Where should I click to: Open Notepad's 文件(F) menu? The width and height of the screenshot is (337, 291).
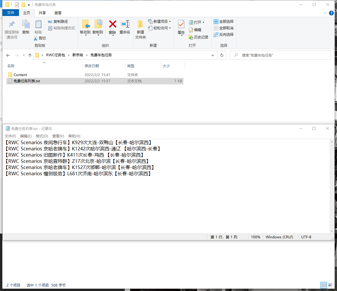[10, 136]
